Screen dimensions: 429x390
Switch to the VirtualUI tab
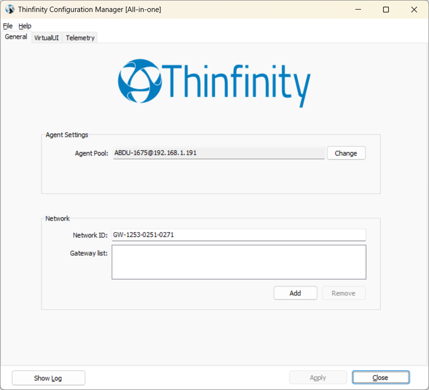tap(46, 38)
